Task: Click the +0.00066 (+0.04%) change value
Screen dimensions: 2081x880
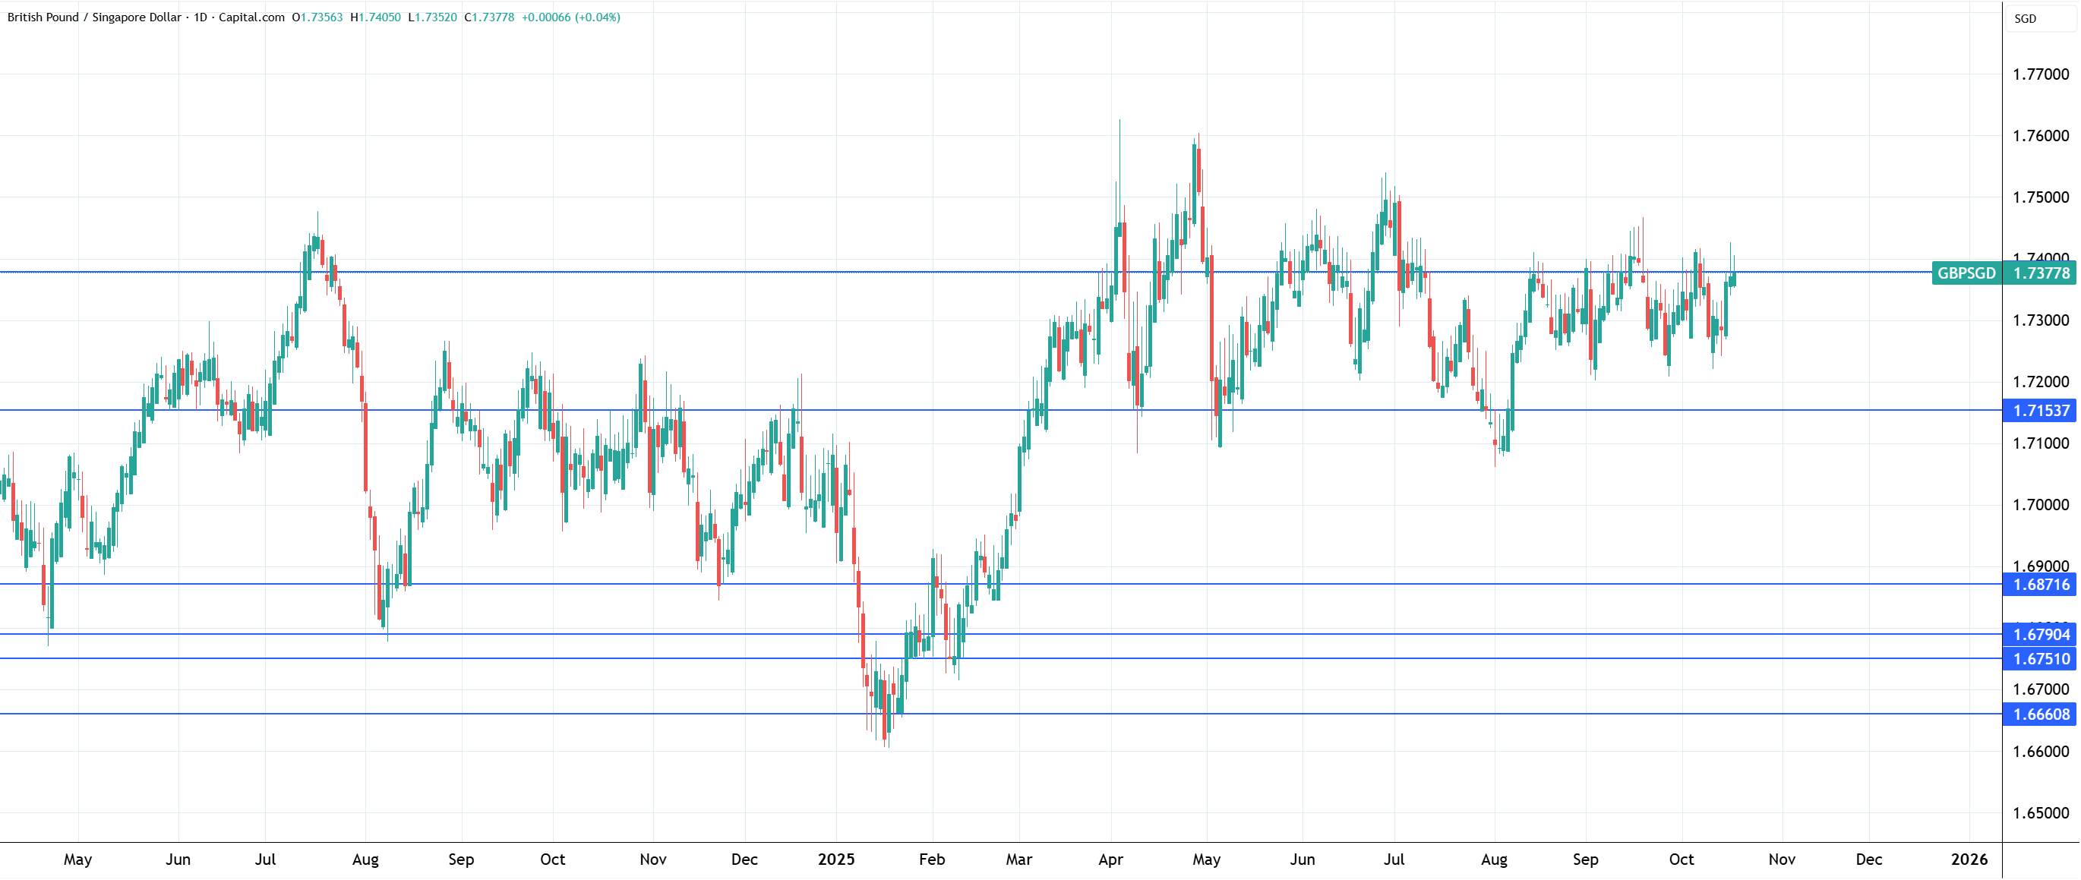Action: [x=570, y=17]
